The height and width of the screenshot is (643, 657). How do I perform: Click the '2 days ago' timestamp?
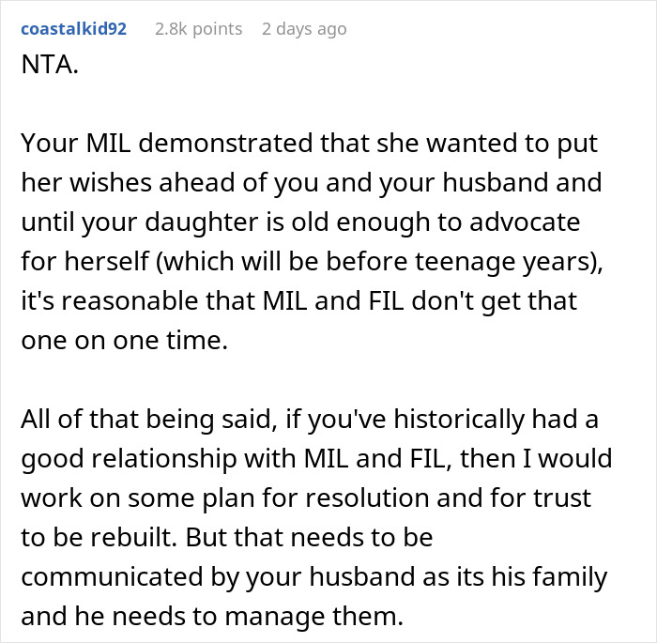(x=304, y=29)
